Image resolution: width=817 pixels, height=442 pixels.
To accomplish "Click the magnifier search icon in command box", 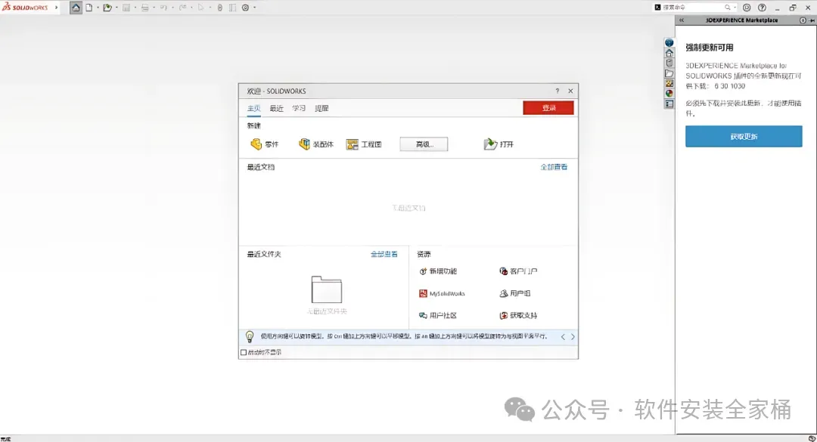I will click(728, 8).
